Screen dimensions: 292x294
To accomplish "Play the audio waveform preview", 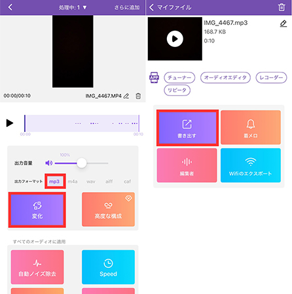I will point(10,123).
